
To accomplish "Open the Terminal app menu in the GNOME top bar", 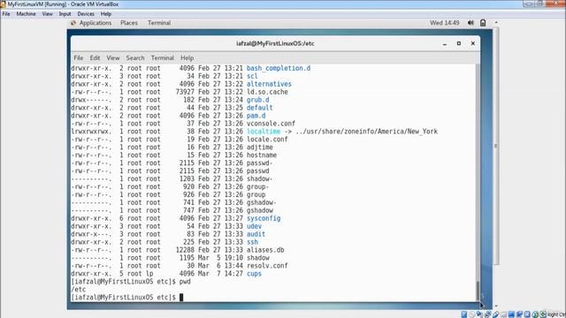I will pyautogui.click(x=159, y=23).
